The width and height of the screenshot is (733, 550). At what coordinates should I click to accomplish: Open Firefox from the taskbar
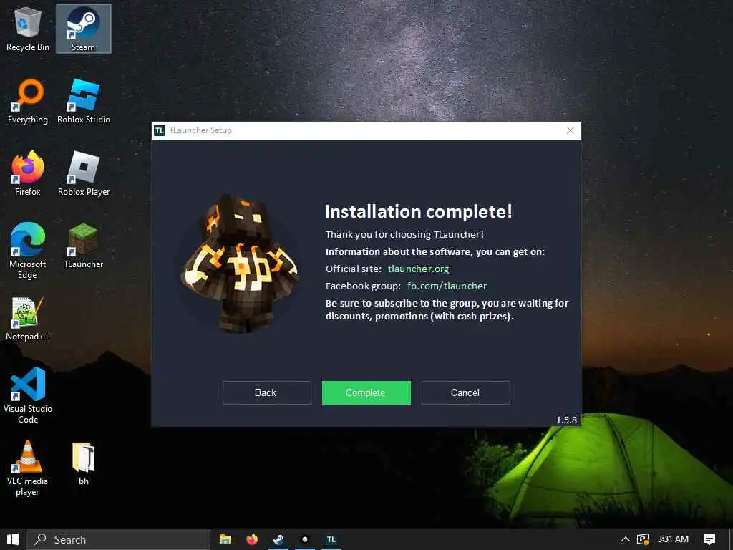coord(252,539)
